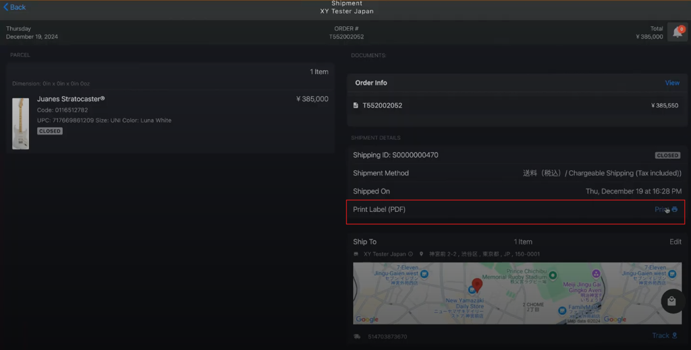View the Order Info document
Viewport: 691px width, 350px height.
click(672, 83)
